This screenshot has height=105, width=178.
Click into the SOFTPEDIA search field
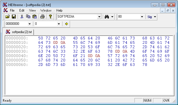point(77,17)
